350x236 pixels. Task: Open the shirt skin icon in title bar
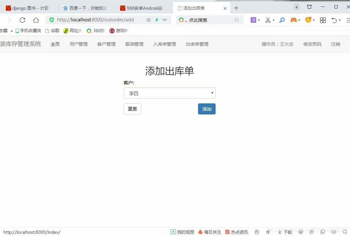point(309,7)
